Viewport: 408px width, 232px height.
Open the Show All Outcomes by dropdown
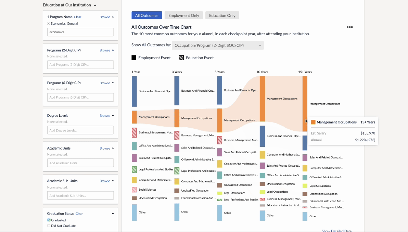(x=218, y=45)
